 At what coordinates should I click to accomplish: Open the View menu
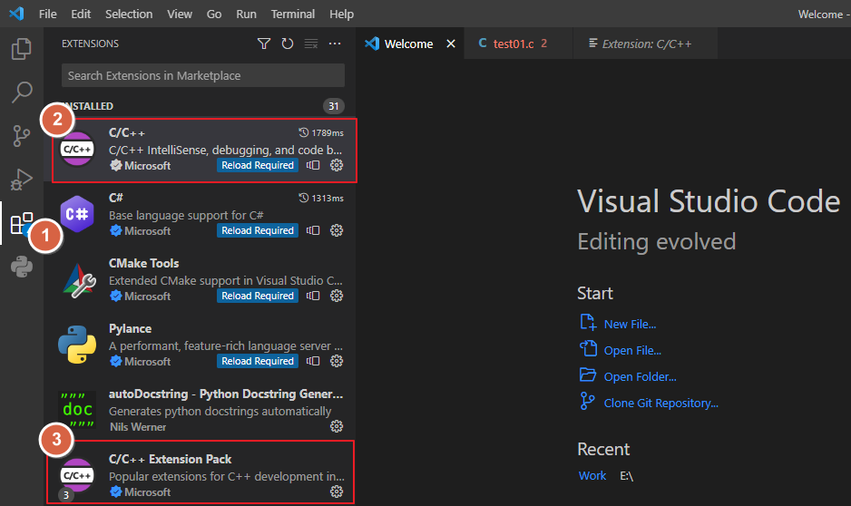[x=180, y=15]
